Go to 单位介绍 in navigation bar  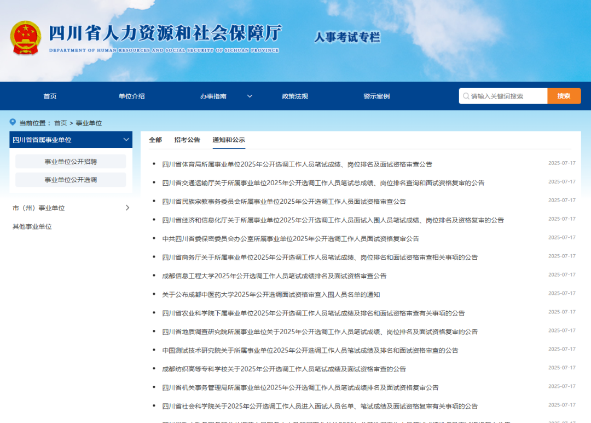pos(131,96)
